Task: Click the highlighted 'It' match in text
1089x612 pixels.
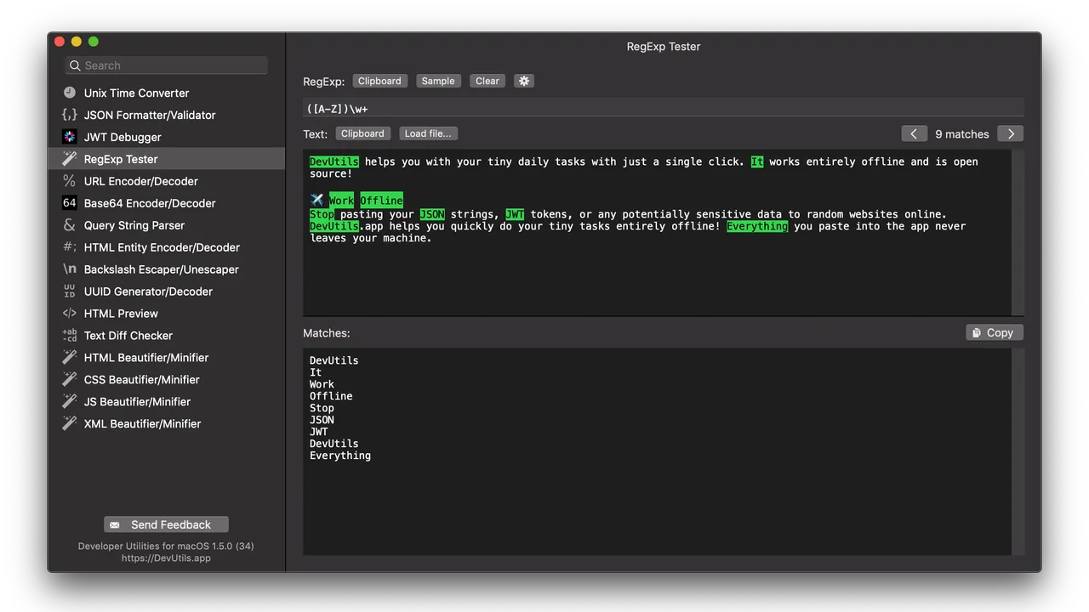Action: 757,161
